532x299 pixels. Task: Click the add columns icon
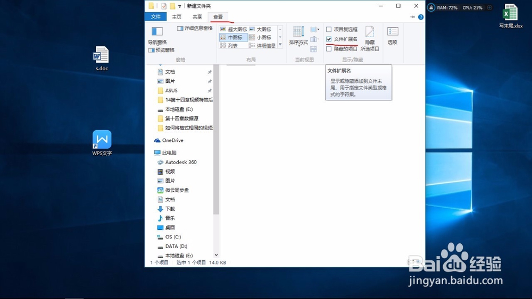(x=313, y=39)
